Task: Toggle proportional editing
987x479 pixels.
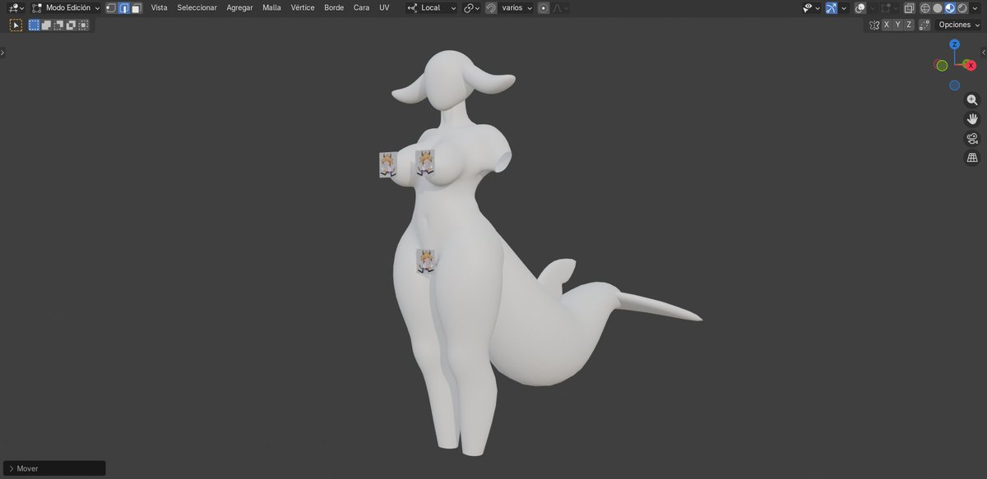Action: coord(544,7)
